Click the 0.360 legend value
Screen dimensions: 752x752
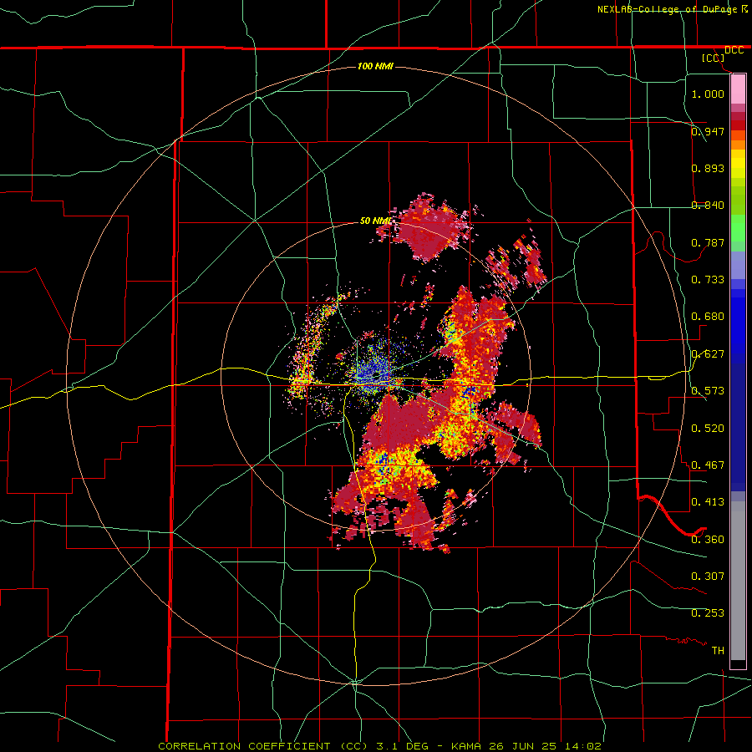tap(708, 539)
